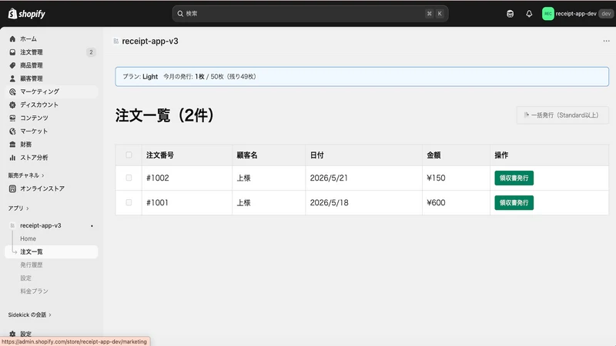Expand the 販売チャネル section
This screenshot has height=346, width=616.
point(26,175)
